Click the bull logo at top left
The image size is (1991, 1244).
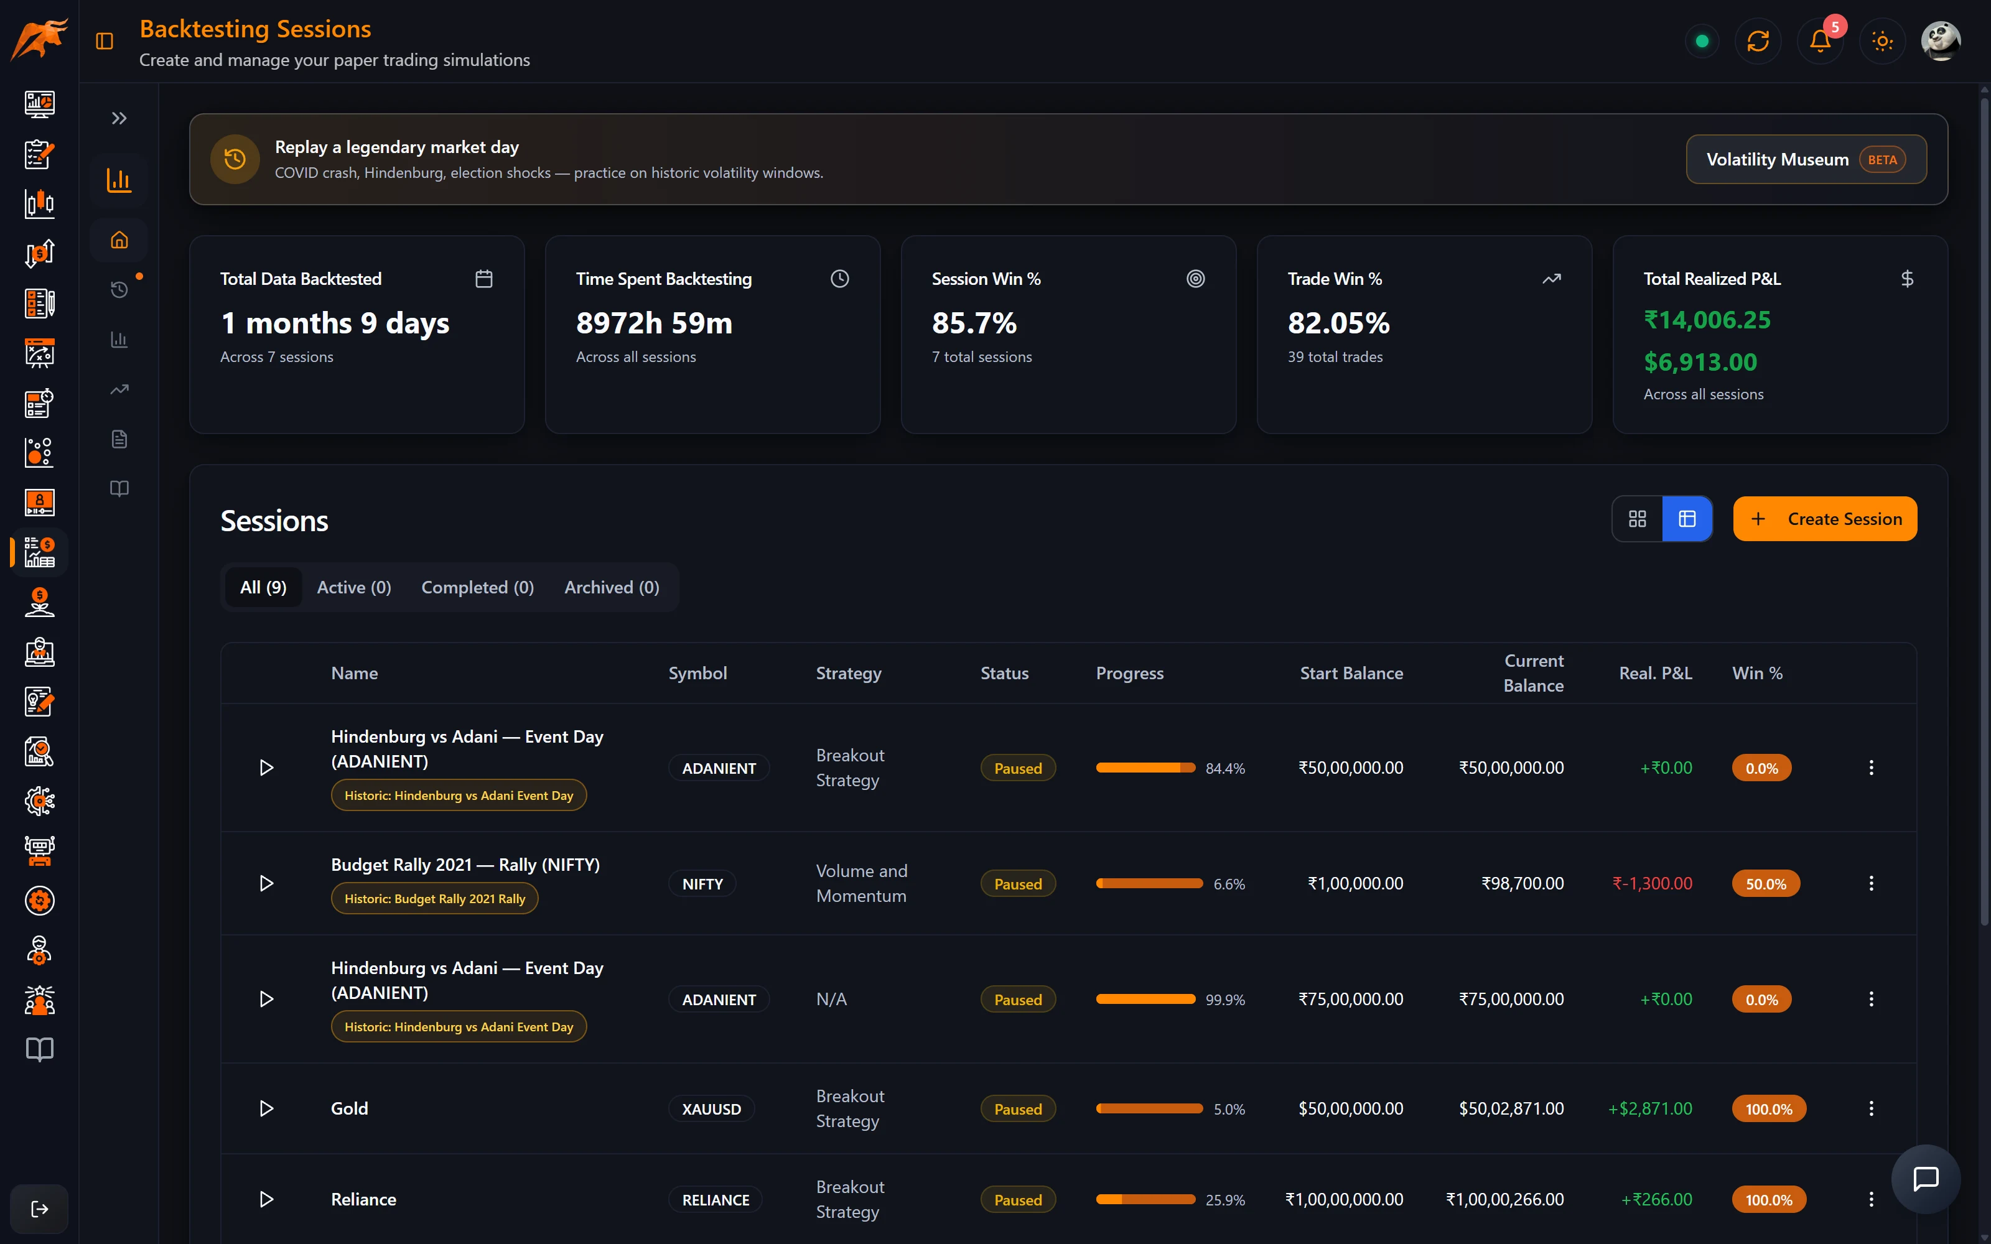coord(39,39)
